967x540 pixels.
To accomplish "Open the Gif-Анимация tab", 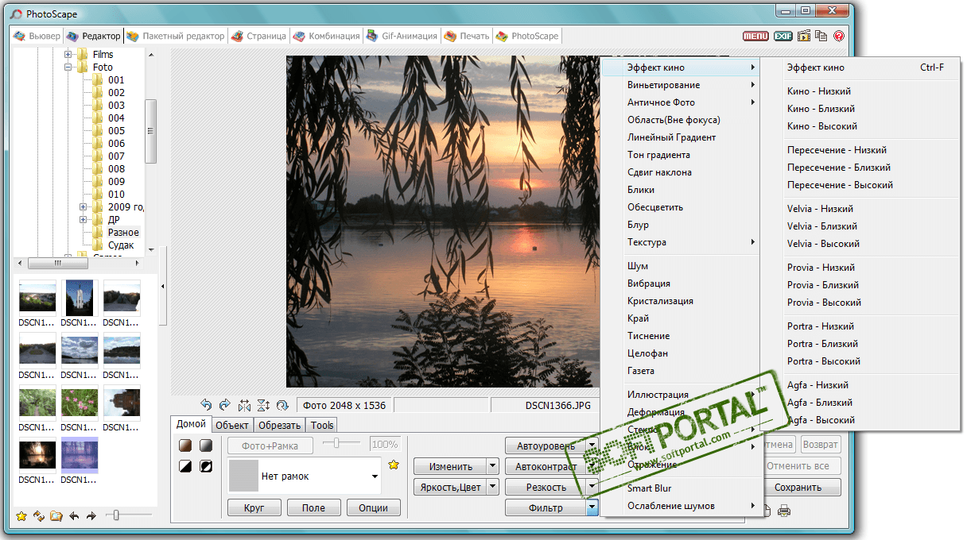I will pos(402,36).
